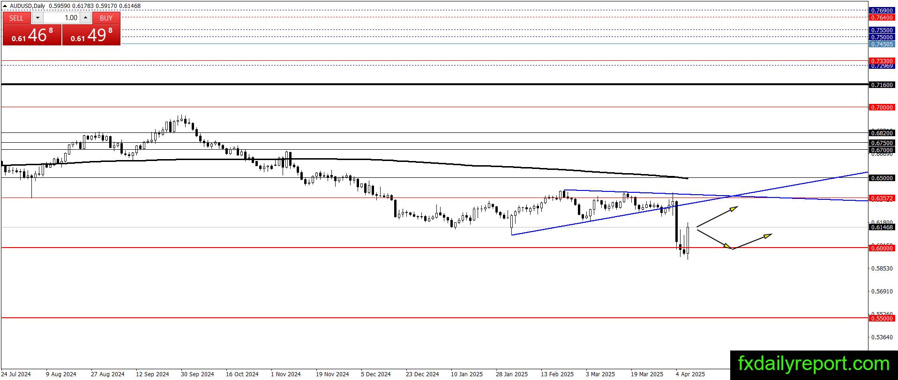
Task: Click the BUY button
Action: 106,18
